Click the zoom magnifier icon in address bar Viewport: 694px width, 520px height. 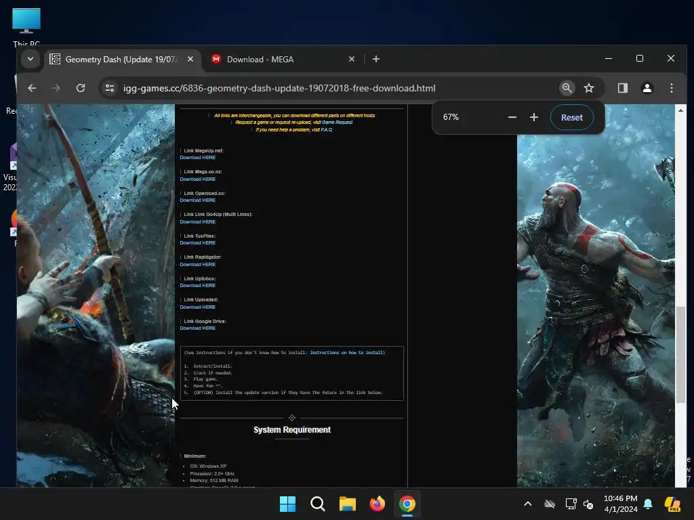[x=567, y=88]
